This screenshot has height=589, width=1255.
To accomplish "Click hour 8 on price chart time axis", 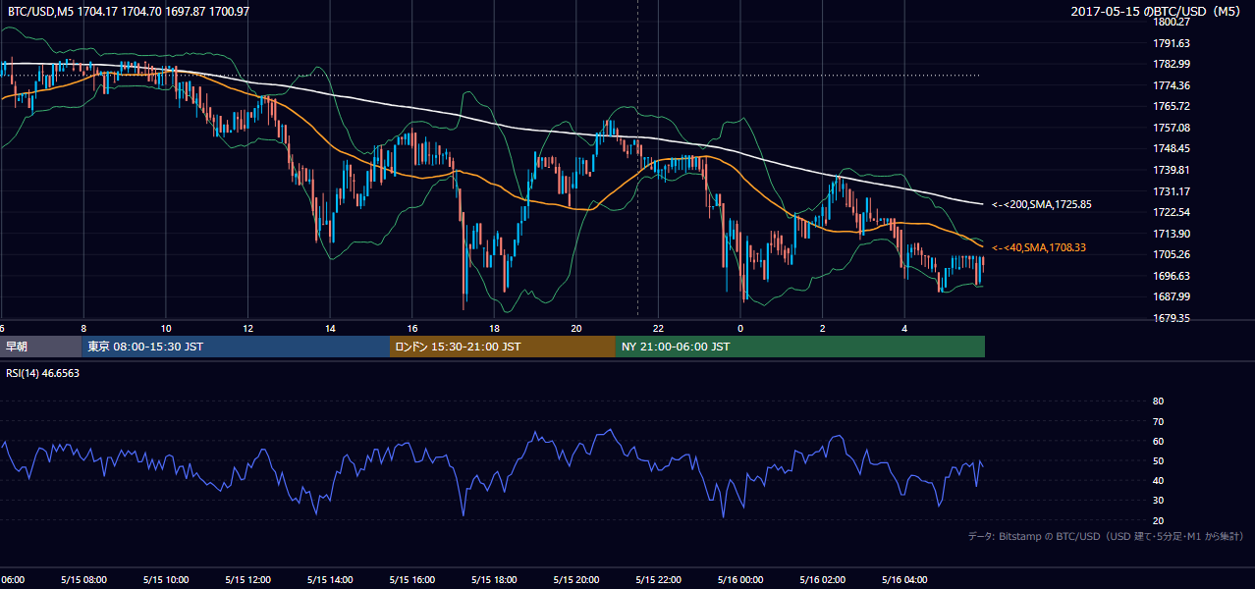I will pyautogui.click(x=83, y=329).
